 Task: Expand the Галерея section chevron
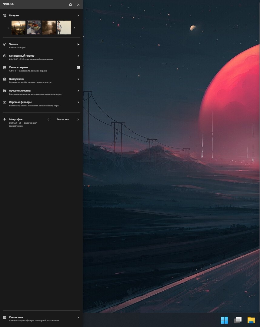tap(78, 15)
